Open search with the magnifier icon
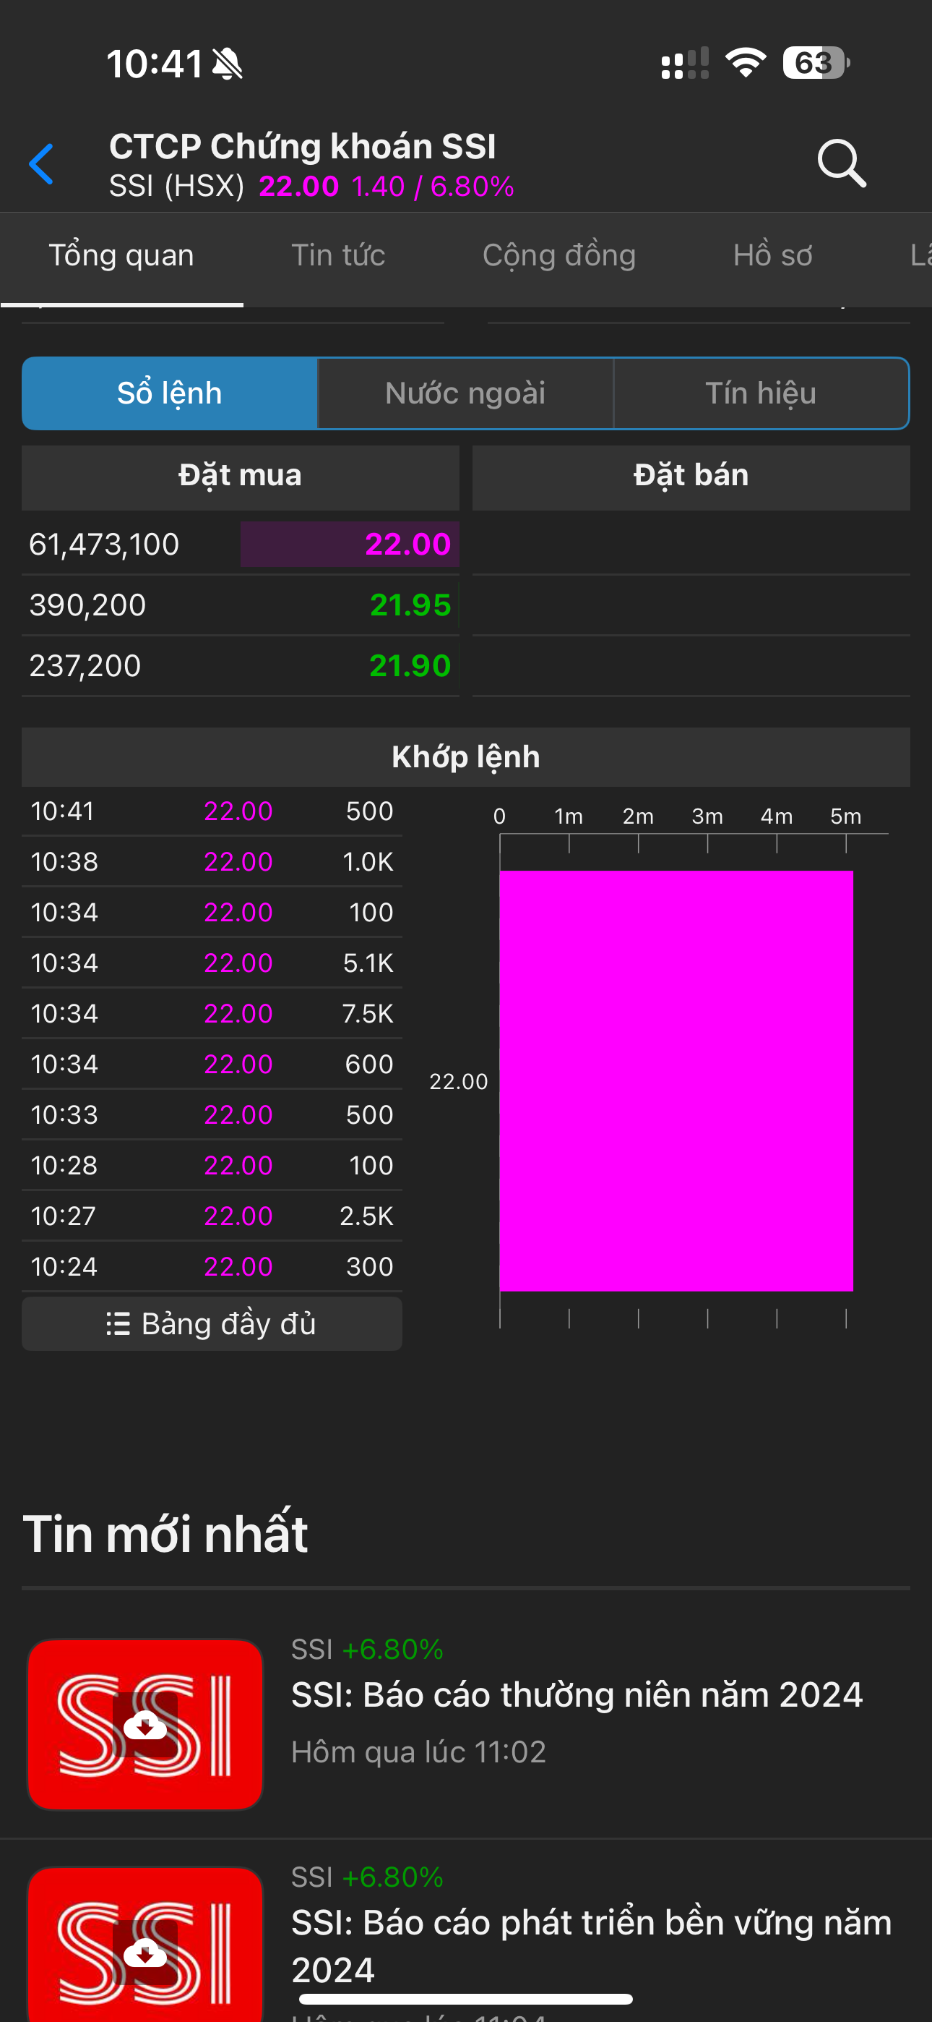The width and height of the screenshot is (932, 2022). tap(841, 163)
